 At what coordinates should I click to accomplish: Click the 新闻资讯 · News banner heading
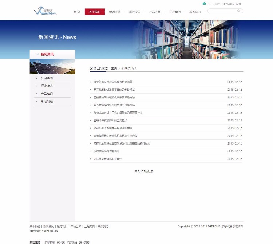click(x=57, y=37)
